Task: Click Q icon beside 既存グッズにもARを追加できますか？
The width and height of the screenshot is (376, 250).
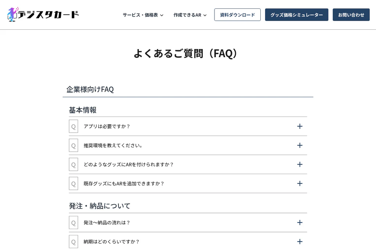Action: [x=73, y=183]
